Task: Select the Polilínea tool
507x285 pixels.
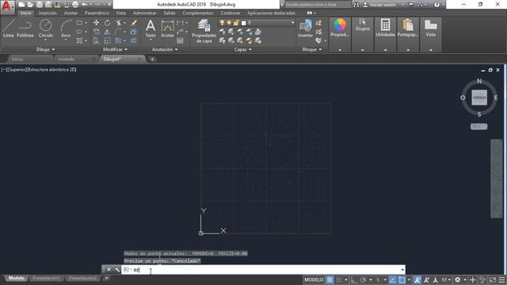Action: click(x=25, y=28)
